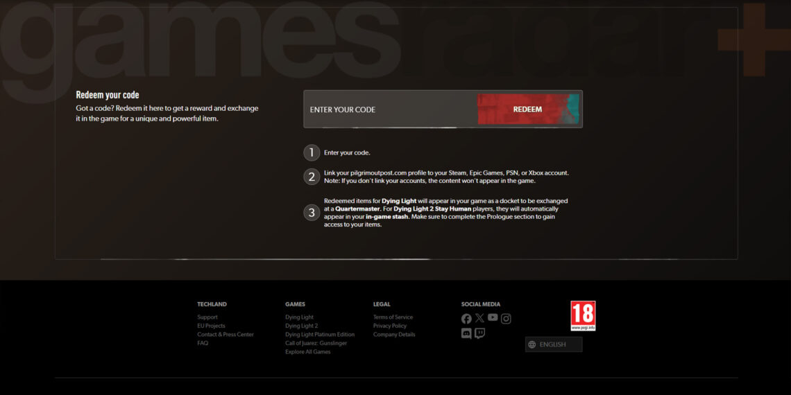This screenshot has height=395, width=791.
Task: Open the Terms of Service link
Action: 393,317
